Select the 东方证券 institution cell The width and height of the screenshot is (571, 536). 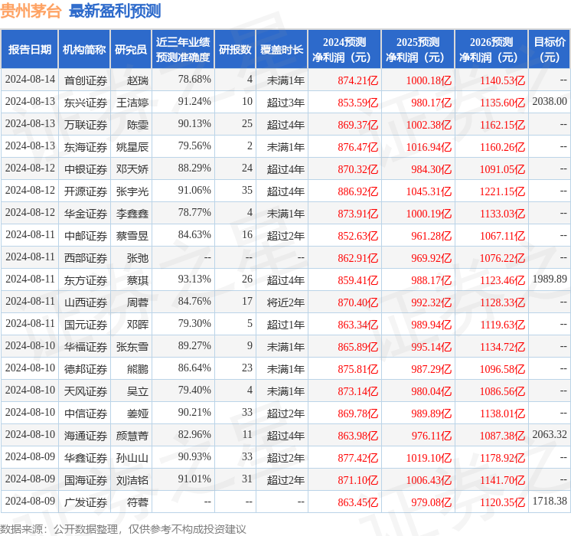(x=86, y=280)
